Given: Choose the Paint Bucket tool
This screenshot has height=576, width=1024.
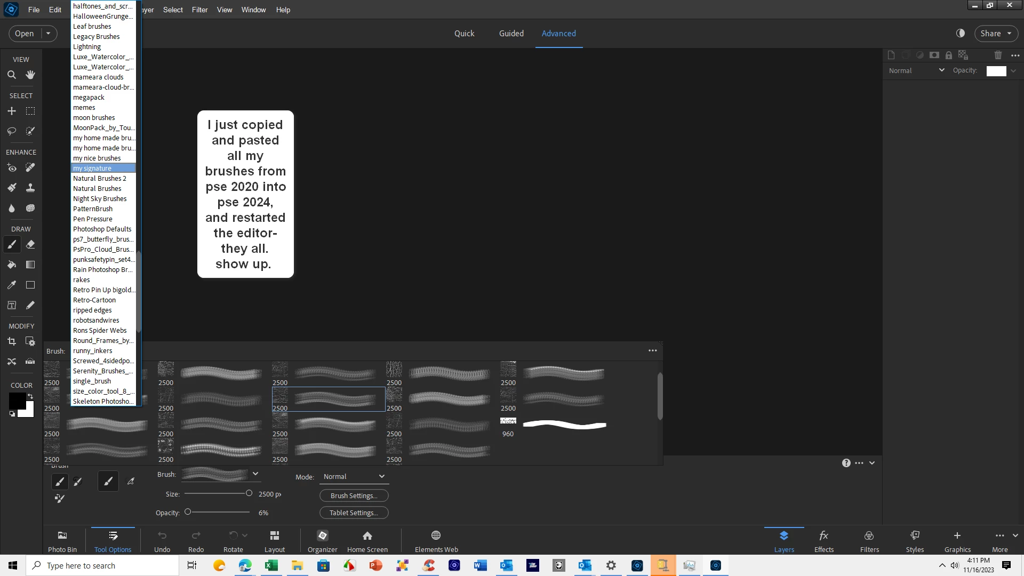Looking at the screenshot, I should click(x=12, y=265).
